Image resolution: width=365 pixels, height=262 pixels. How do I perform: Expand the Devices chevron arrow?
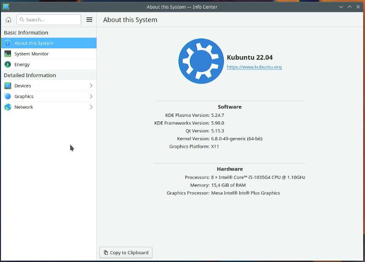[91, 86]
